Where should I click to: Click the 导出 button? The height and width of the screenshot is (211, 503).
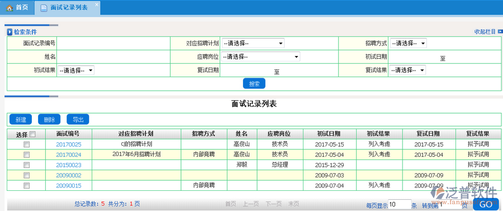[78, 119]
